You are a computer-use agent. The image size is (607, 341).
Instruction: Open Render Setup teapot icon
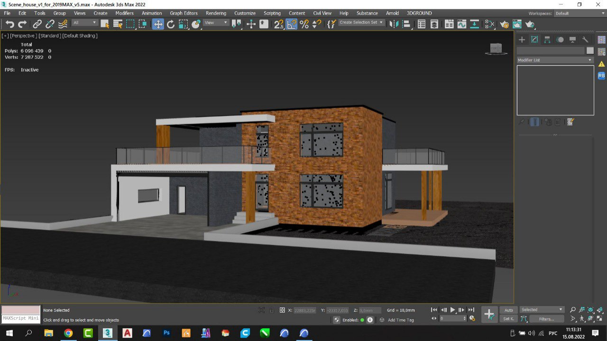pyautogui.click(x=504, y=24)
